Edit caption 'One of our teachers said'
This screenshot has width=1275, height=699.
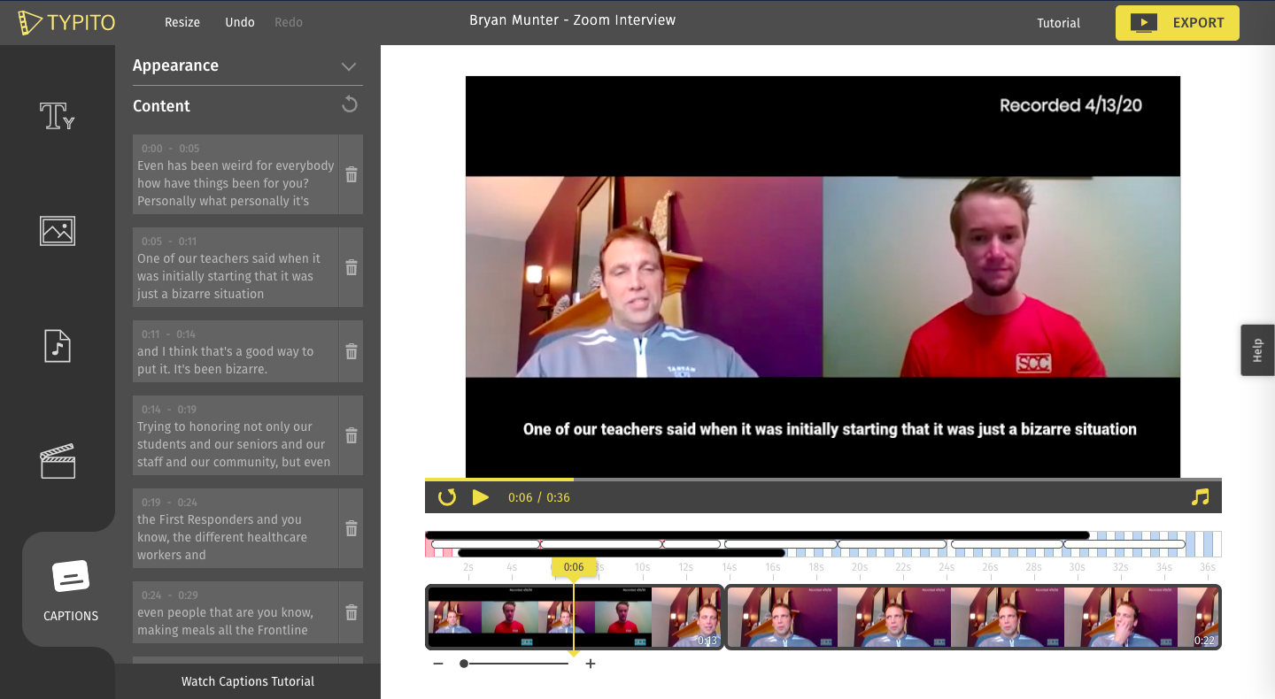point(236,267)
